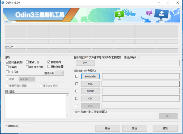Toggle 复位时间 reset time checkbox
This screenshot has height=134, width=183.
click(49, 62)
